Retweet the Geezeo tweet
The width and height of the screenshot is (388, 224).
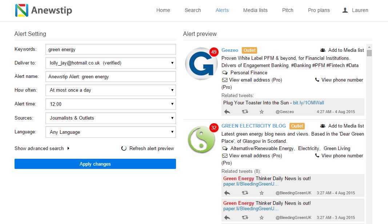[245, 112]
